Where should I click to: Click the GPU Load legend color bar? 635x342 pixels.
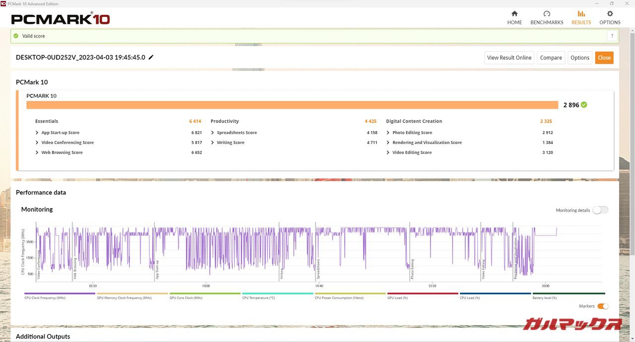point(423,293)
